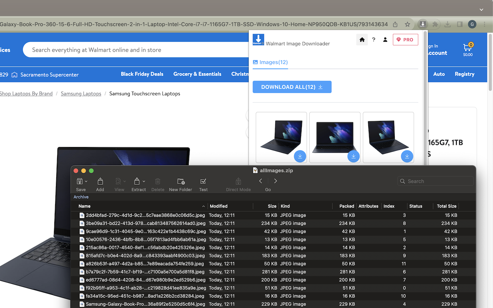The image size is (493, 308).
Task: Open the Chrome three-dot menu
Action: (x=485, y=24)
